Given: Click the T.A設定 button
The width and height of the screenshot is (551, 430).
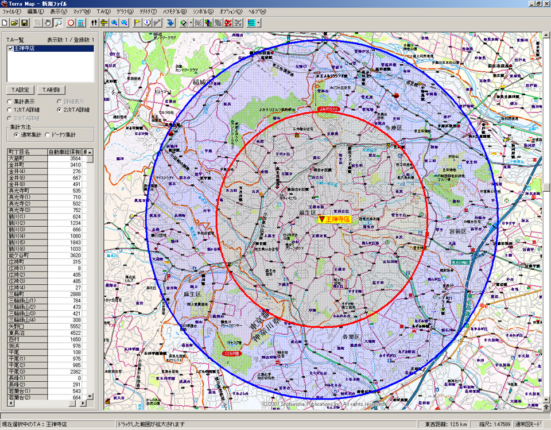Looking at the screenshot, I should (20, 90).
